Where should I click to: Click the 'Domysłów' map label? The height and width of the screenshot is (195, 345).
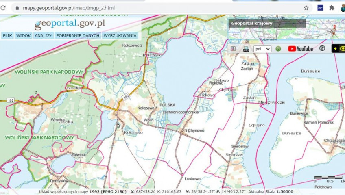59,181
